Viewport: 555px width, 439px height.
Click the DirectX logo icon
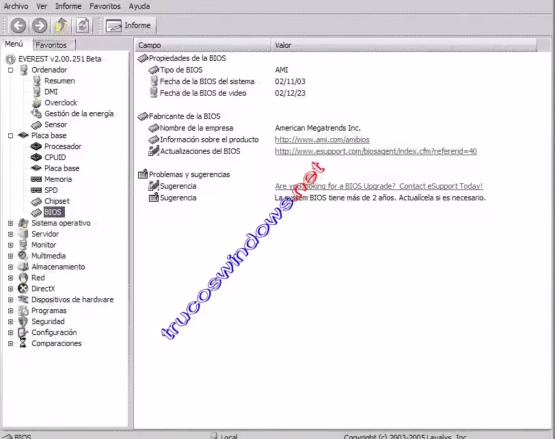click(23, 289)
